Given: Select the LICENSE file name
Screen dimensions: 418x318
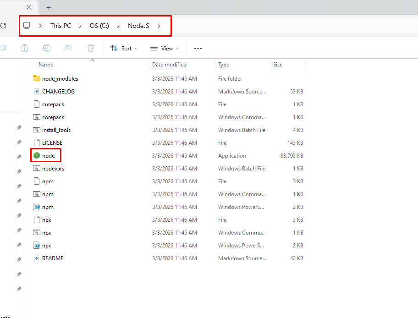Looking at the screenshot, I should click(52, 143).
